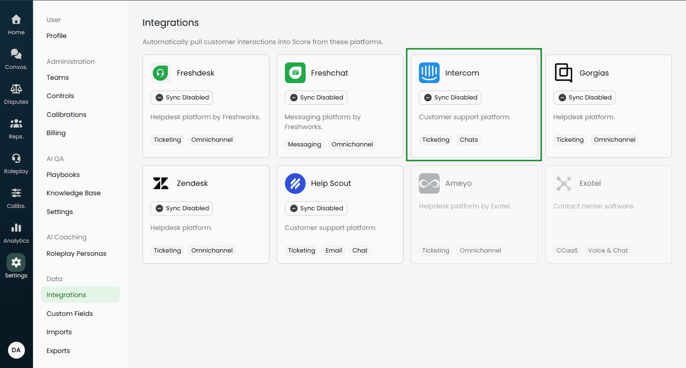
Task: Click Sync Disabled badge on Gorgias
Action: [x=584, y=98]
